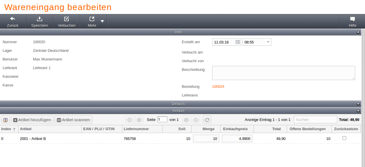Click the column settings icon left of Artikel hinzufügen

click(6, 120)
